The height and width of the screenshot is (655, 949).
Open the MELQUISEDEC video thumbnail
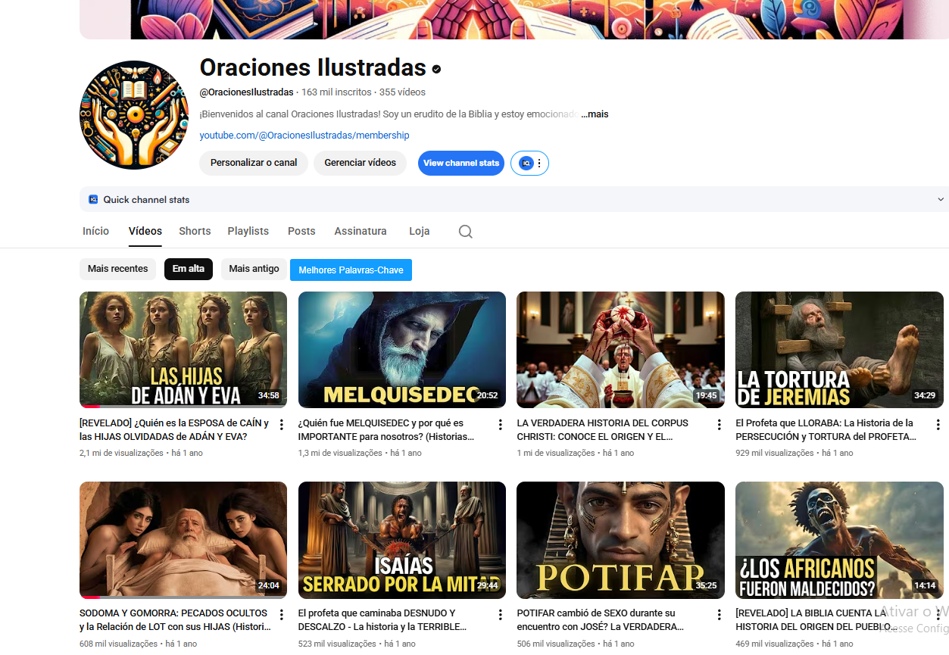(402, 350)
